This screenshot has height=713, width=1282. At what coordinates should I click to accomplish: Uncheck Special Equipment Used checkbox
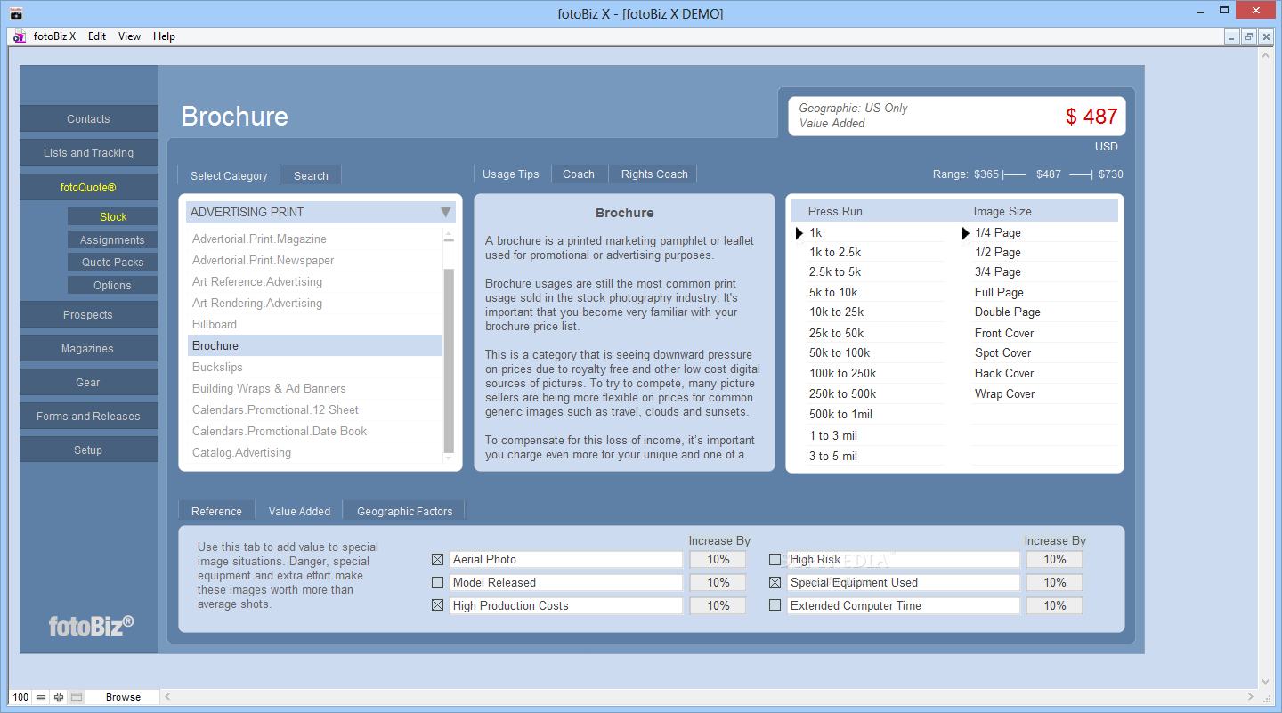pyautogui.click(x=775, y=583)
